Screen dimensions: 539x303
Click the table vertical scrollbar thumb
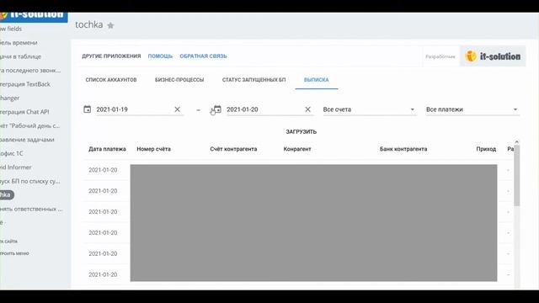click(x=516, y=175)
